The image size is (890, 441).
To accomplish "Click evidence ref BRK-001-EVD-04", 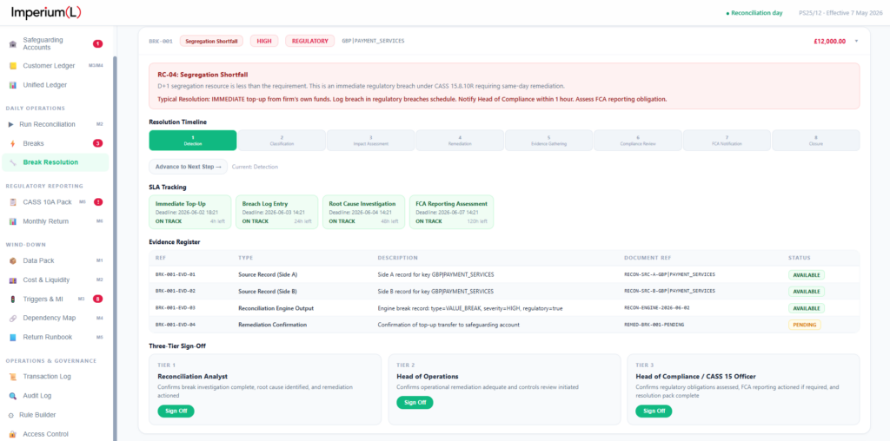I will pos(176,325).
